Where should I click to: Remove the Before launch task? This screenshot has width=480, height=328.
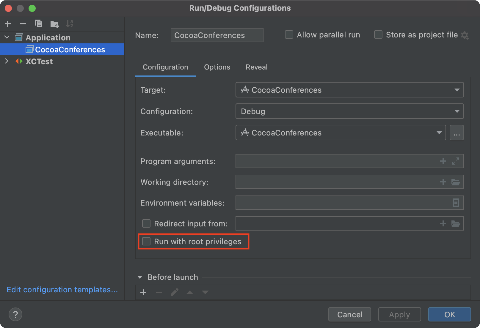point(159,292)
